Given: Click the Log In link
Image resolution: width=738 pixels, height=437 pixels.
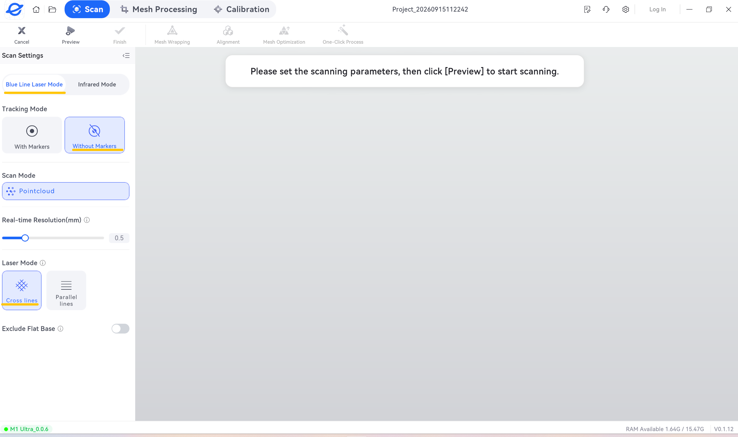Looking at the screenshot, I should 657,10.
